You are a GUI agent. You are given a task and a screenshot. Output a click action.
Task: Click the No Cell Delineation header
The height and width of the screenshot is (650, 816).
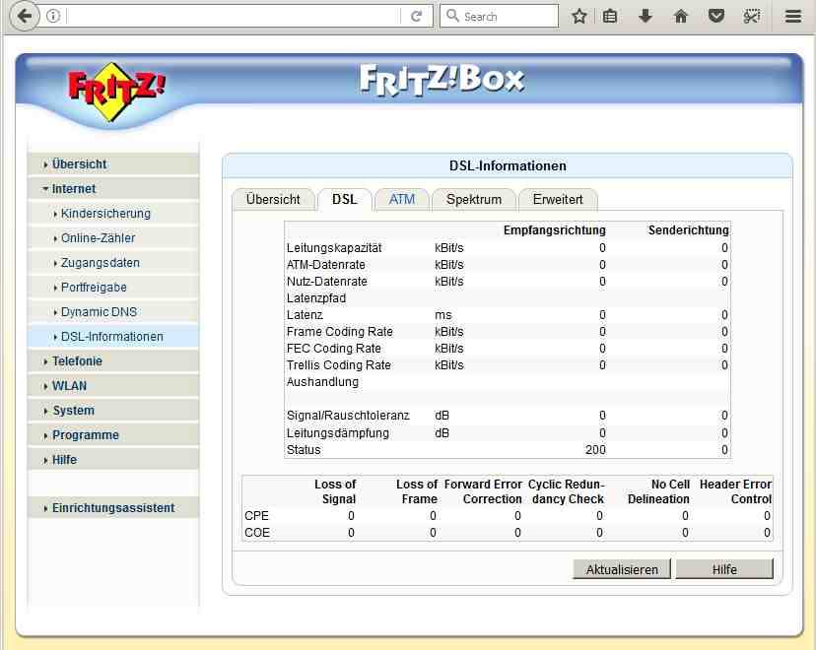click(x=658, y=491)
